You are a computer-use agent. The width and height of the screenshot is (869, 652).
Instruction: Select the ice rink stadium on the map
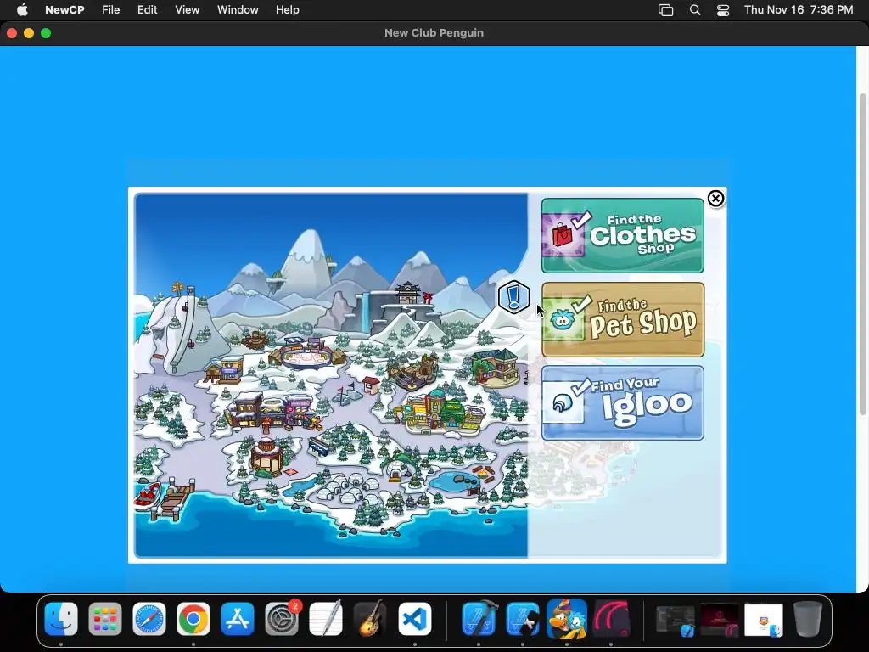(x=307, y=354)
